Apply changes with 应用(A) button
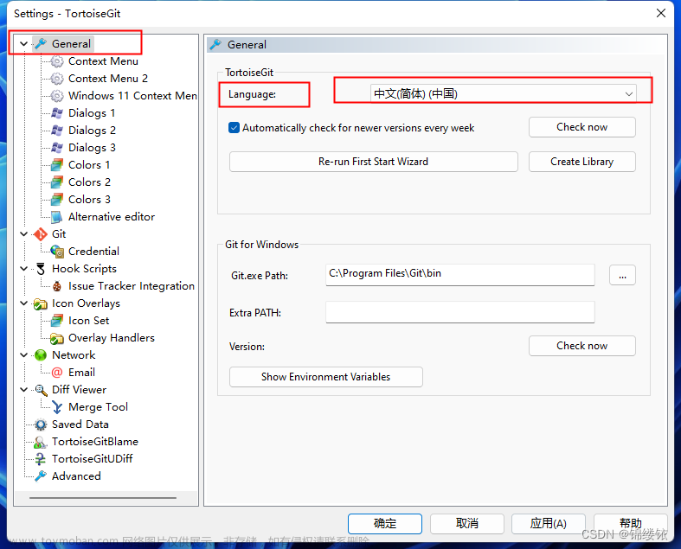681x549 pixels. click(548, 523)
